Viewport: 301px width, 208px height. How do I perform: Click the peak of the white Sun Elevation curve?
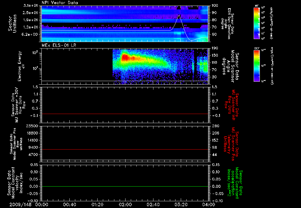(x=179, y=15)
